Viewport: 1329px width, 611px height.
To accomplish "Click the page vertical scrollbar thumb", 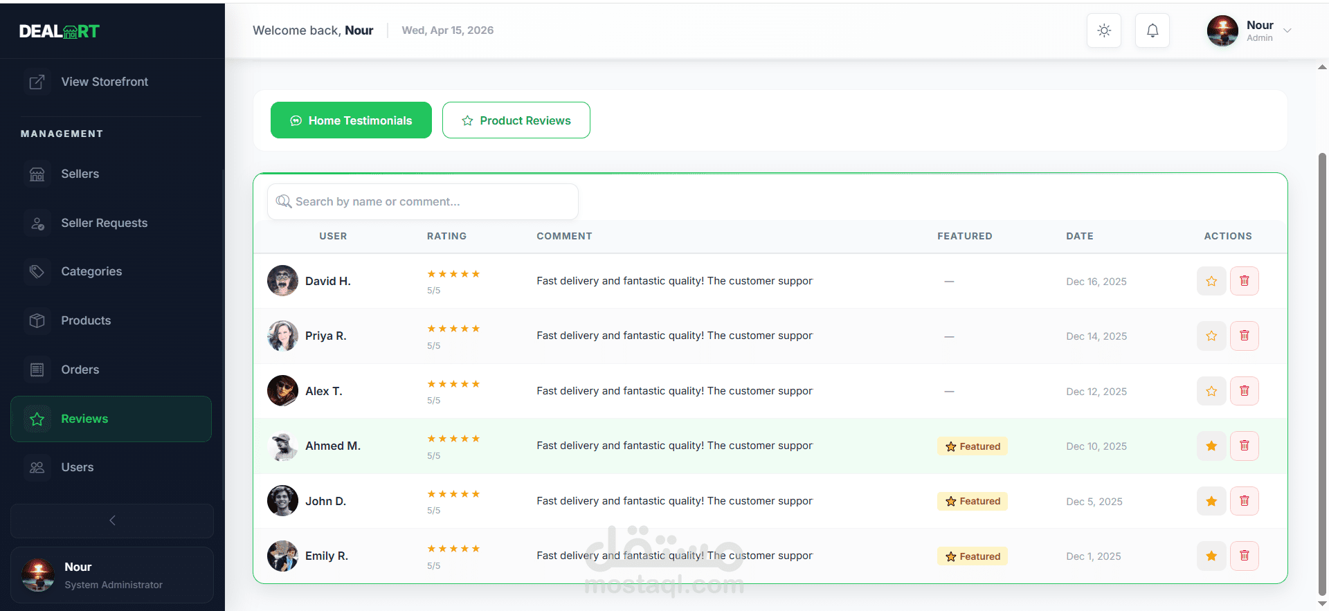I will (x=1322, y=374).
